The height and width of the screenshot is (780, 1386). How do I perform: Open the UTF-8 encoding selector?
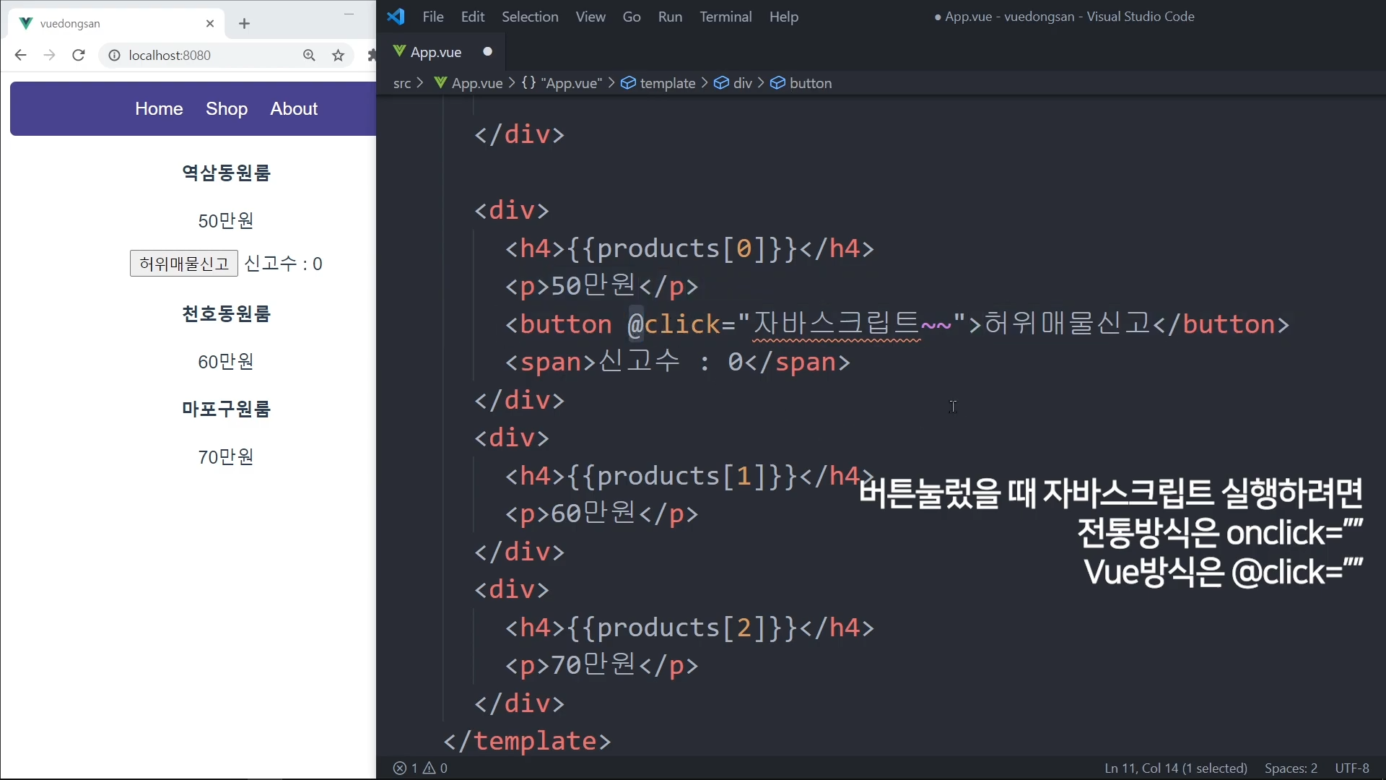click(1351, 768)
